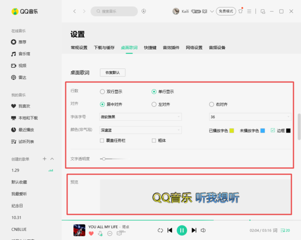Switch to the 快捷键 tab
301x240 pixels.
149,48
